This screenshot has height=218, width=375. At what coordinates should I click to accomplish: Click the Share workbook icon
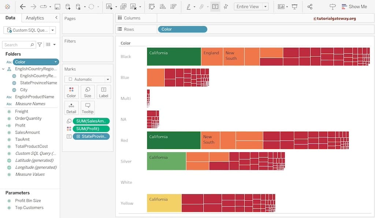[x=310, y=7]
